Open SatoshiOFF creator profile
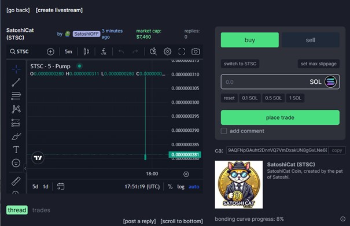 coord(86,34)
